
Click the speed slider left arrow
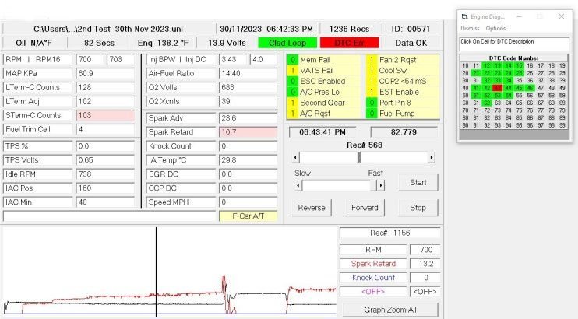[x=298, y=185]
